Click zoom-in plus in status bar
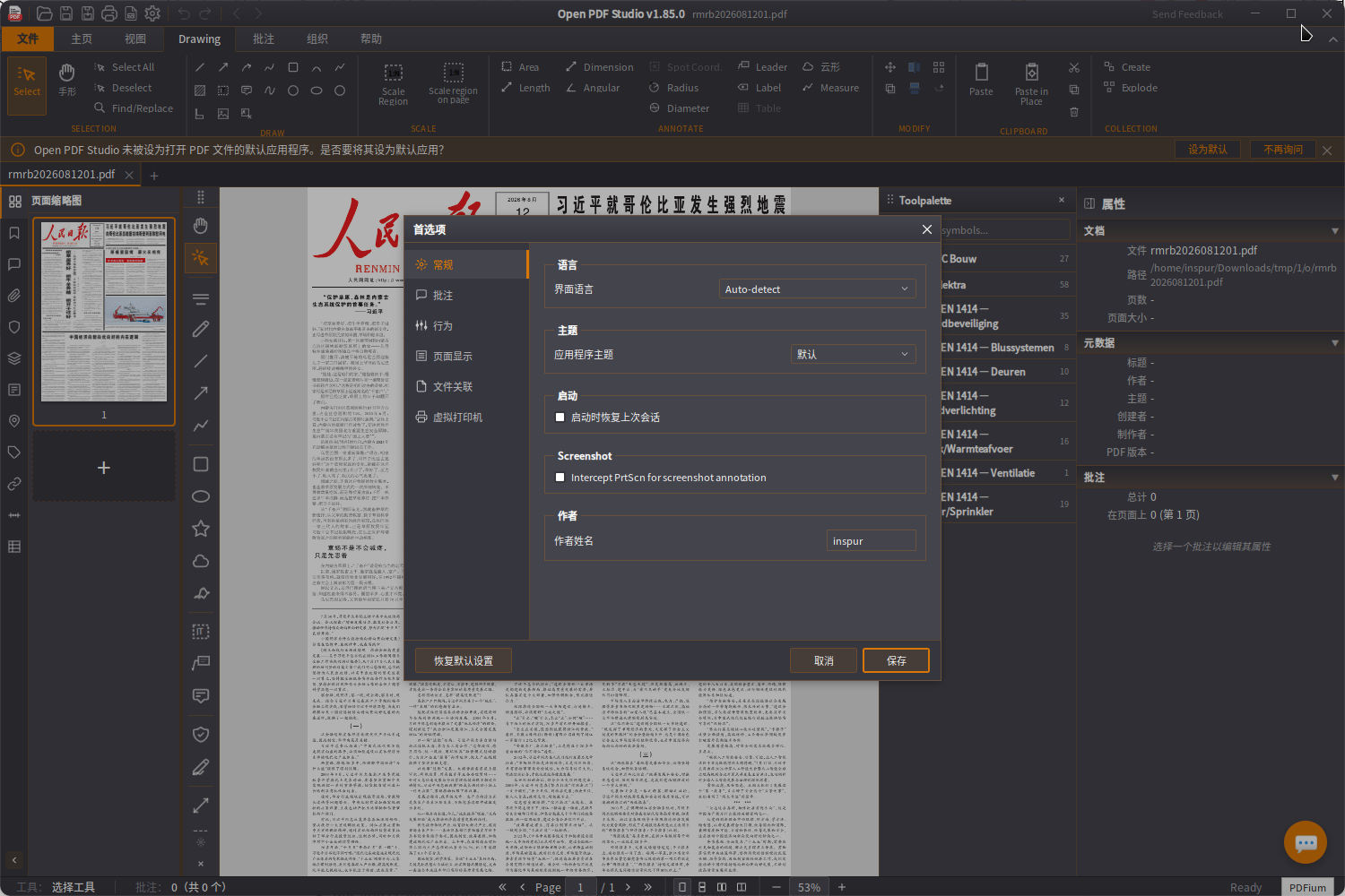Image resolution: width=1345 pixels, height=896 pixels. point(842,887)
